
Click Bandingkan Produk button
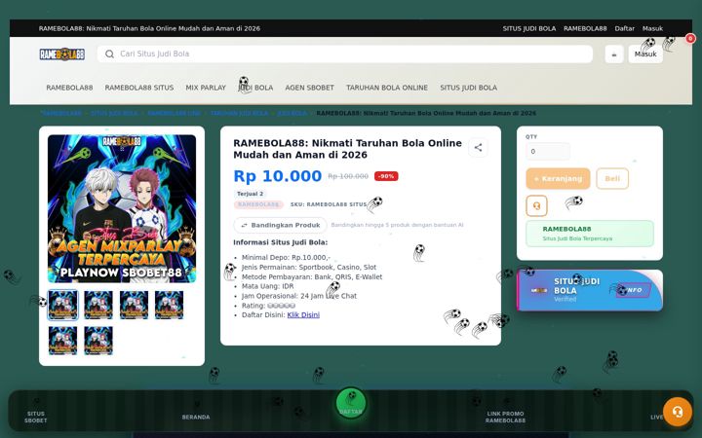click(280, 225)
